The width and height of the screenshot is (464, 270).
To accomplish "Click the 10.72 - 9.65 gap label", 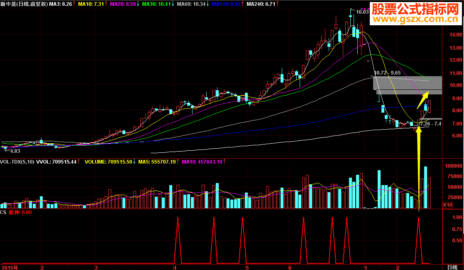I will tap(387, 72).
